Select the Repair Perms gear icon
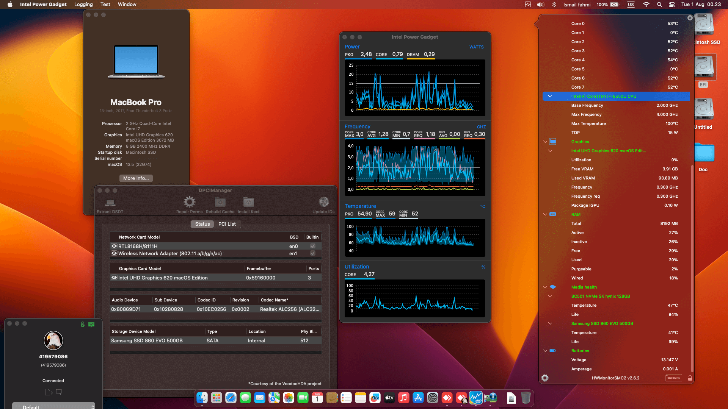The image size is (728, 409). click(189, 202)
